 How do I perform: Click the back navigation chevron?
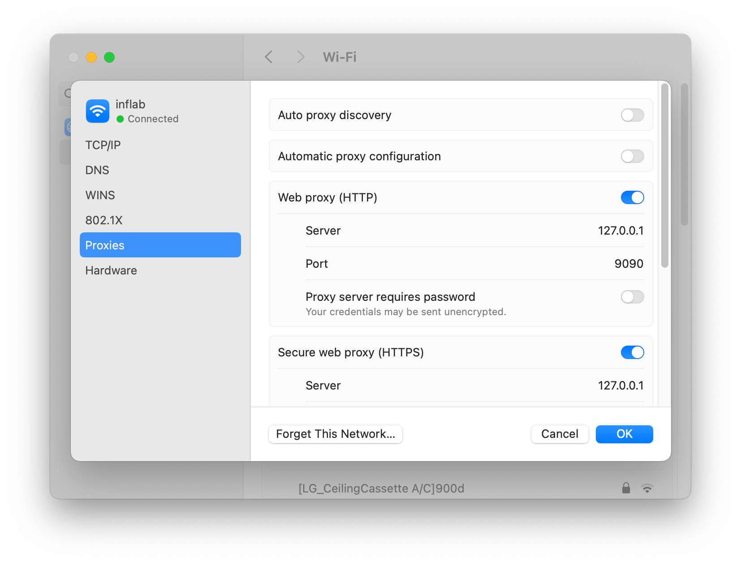[269, 57]
